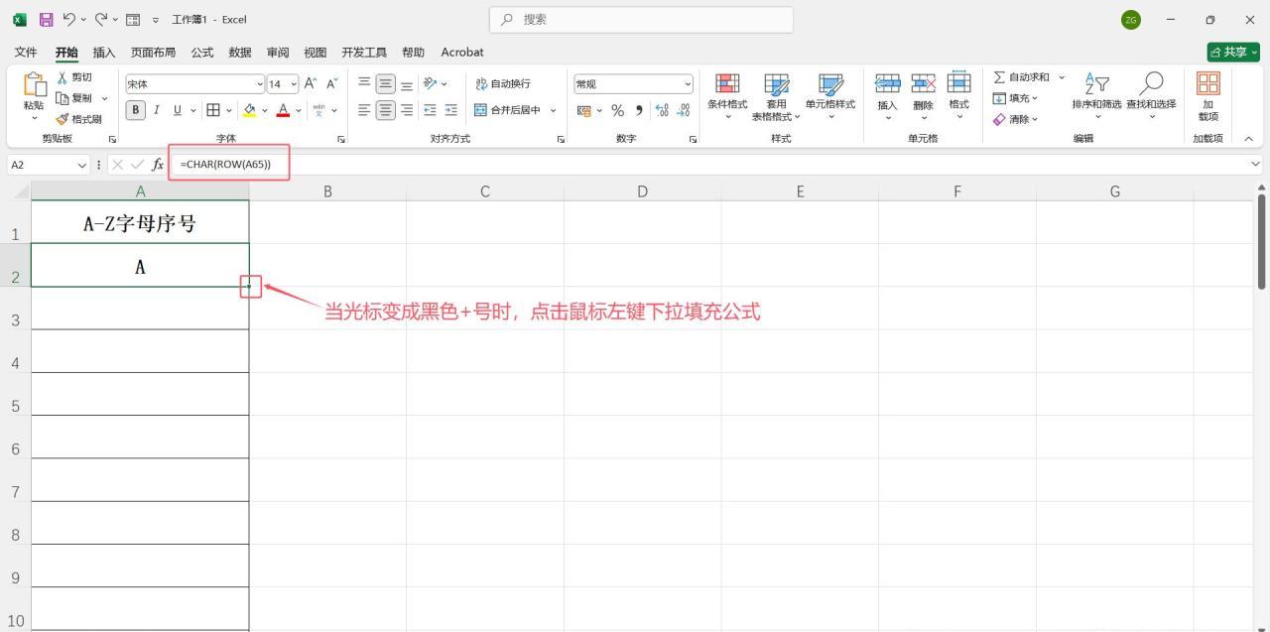Switch to the Developer (开发工具) tab
The height and width of the screenshot is (632, 1270).
(364, 52)
